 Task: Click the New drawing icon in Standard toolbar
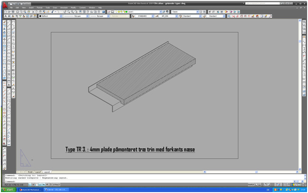(x=6, y=12)
